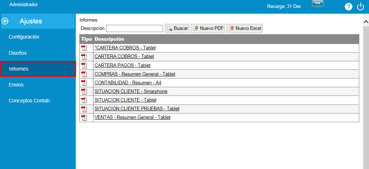The image size is (369, 169).
Task: Open the help question mark icon
Action: click(x=348, y=7)
